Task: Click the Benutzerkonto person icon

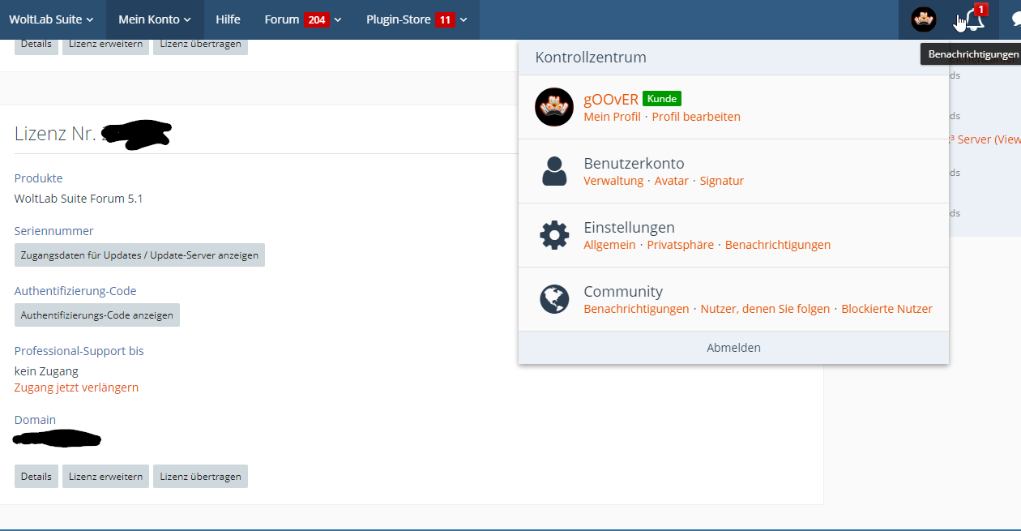Action: pyautogui.click(x=554, y=172)
